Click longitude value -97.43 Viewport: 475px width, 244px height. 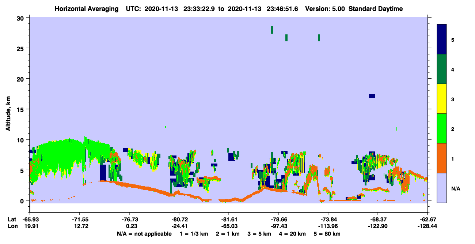pos(278,226)
